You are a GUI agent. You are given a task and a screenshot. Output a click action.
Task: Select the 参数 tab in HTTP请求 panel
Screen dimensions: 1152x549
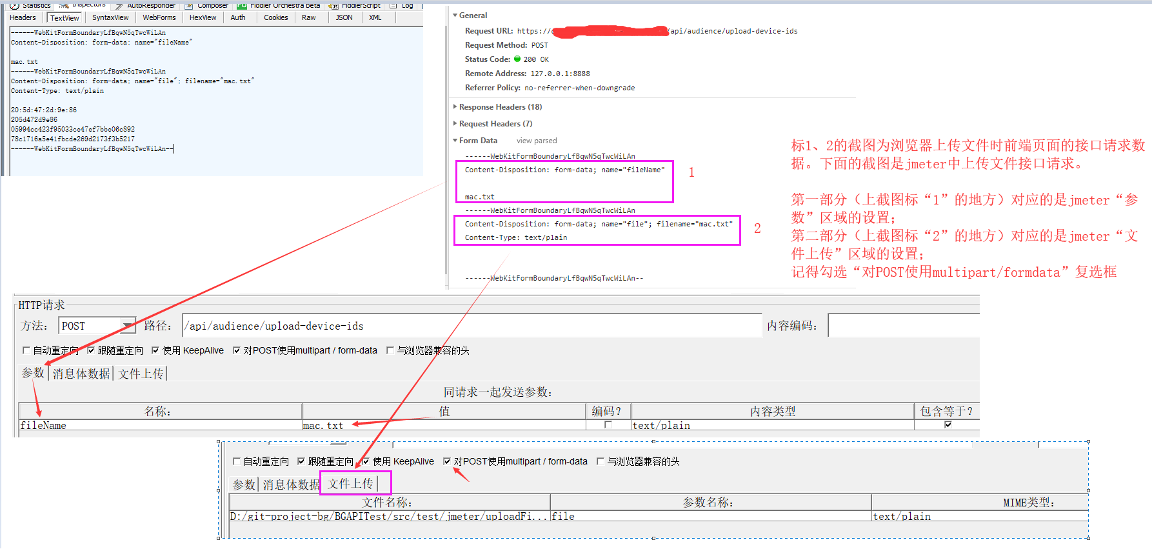point(33,373)
